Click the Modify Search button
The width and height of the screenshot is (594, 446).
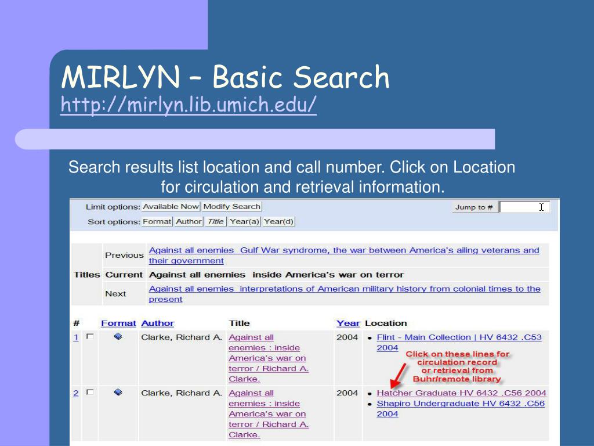(x=232, y=207)
